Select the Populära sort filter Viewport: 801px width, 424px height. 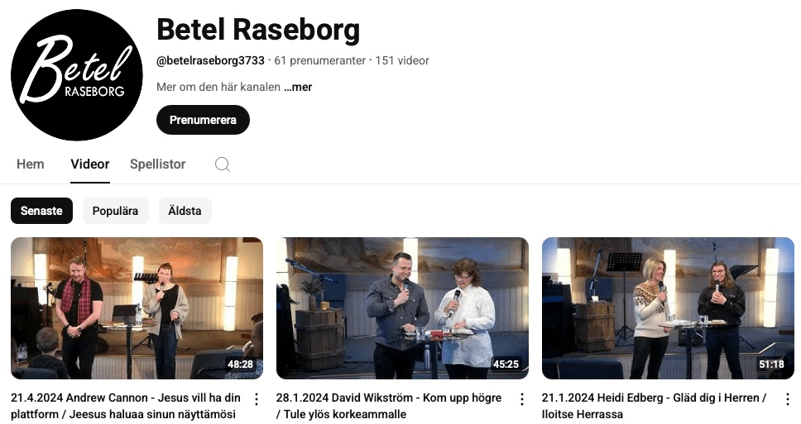tap(116, 211)
